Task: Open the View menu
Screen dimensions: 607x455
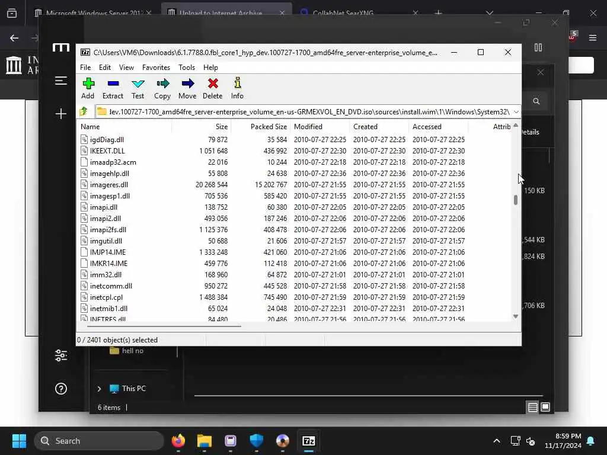Action: tap(126, 68)
